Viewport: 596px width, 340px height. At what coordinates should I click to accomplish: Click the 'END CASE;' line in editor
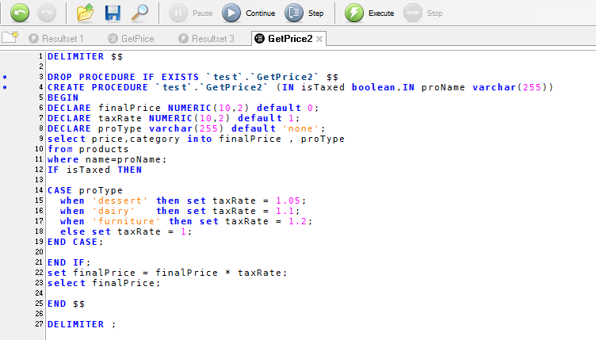[75, 242]
